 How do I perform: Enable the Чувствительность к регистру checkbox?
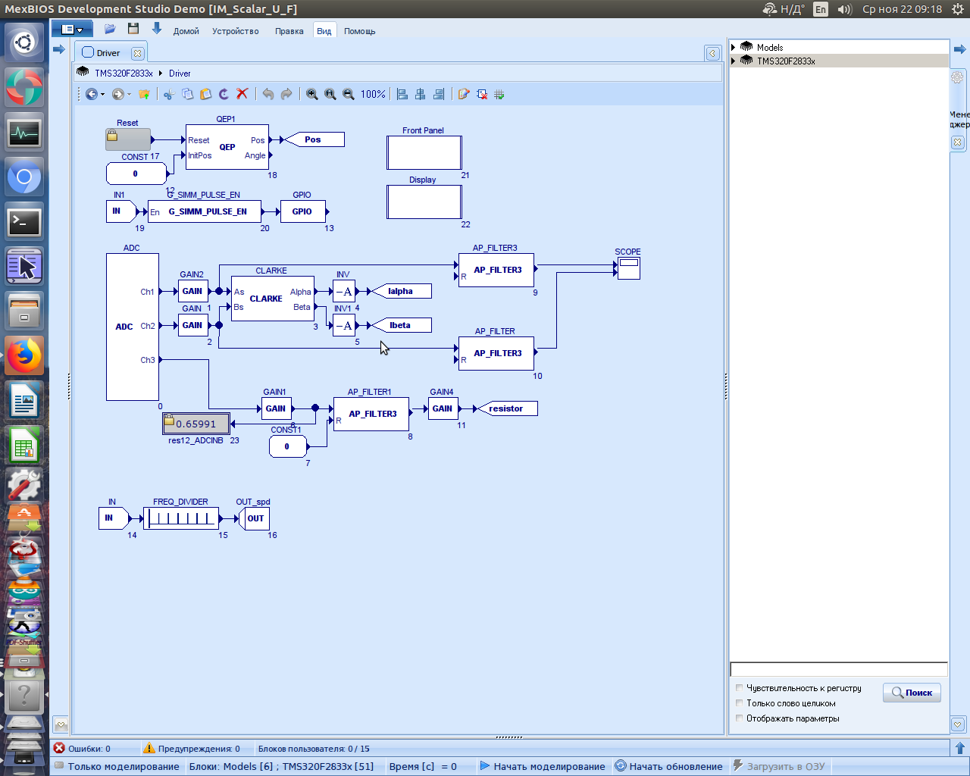pos(740,688)
